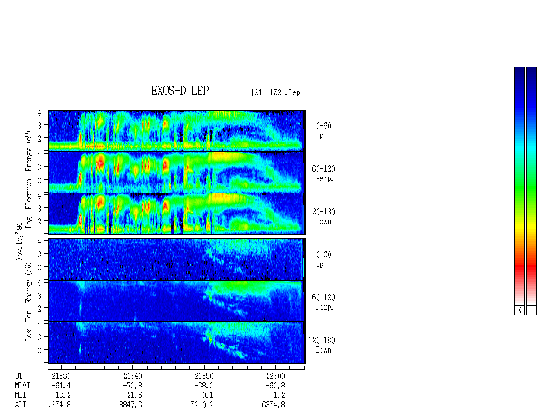The image size is (538, 417).
Task: Click the electron color scale bar above E
Action: [x=519, y=186]
